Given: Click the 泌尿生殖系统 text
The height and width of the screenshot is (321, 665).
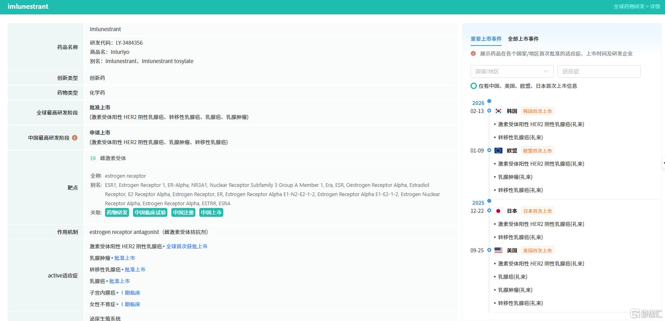Looking at the screenshot, I should (x=105, y=318).
